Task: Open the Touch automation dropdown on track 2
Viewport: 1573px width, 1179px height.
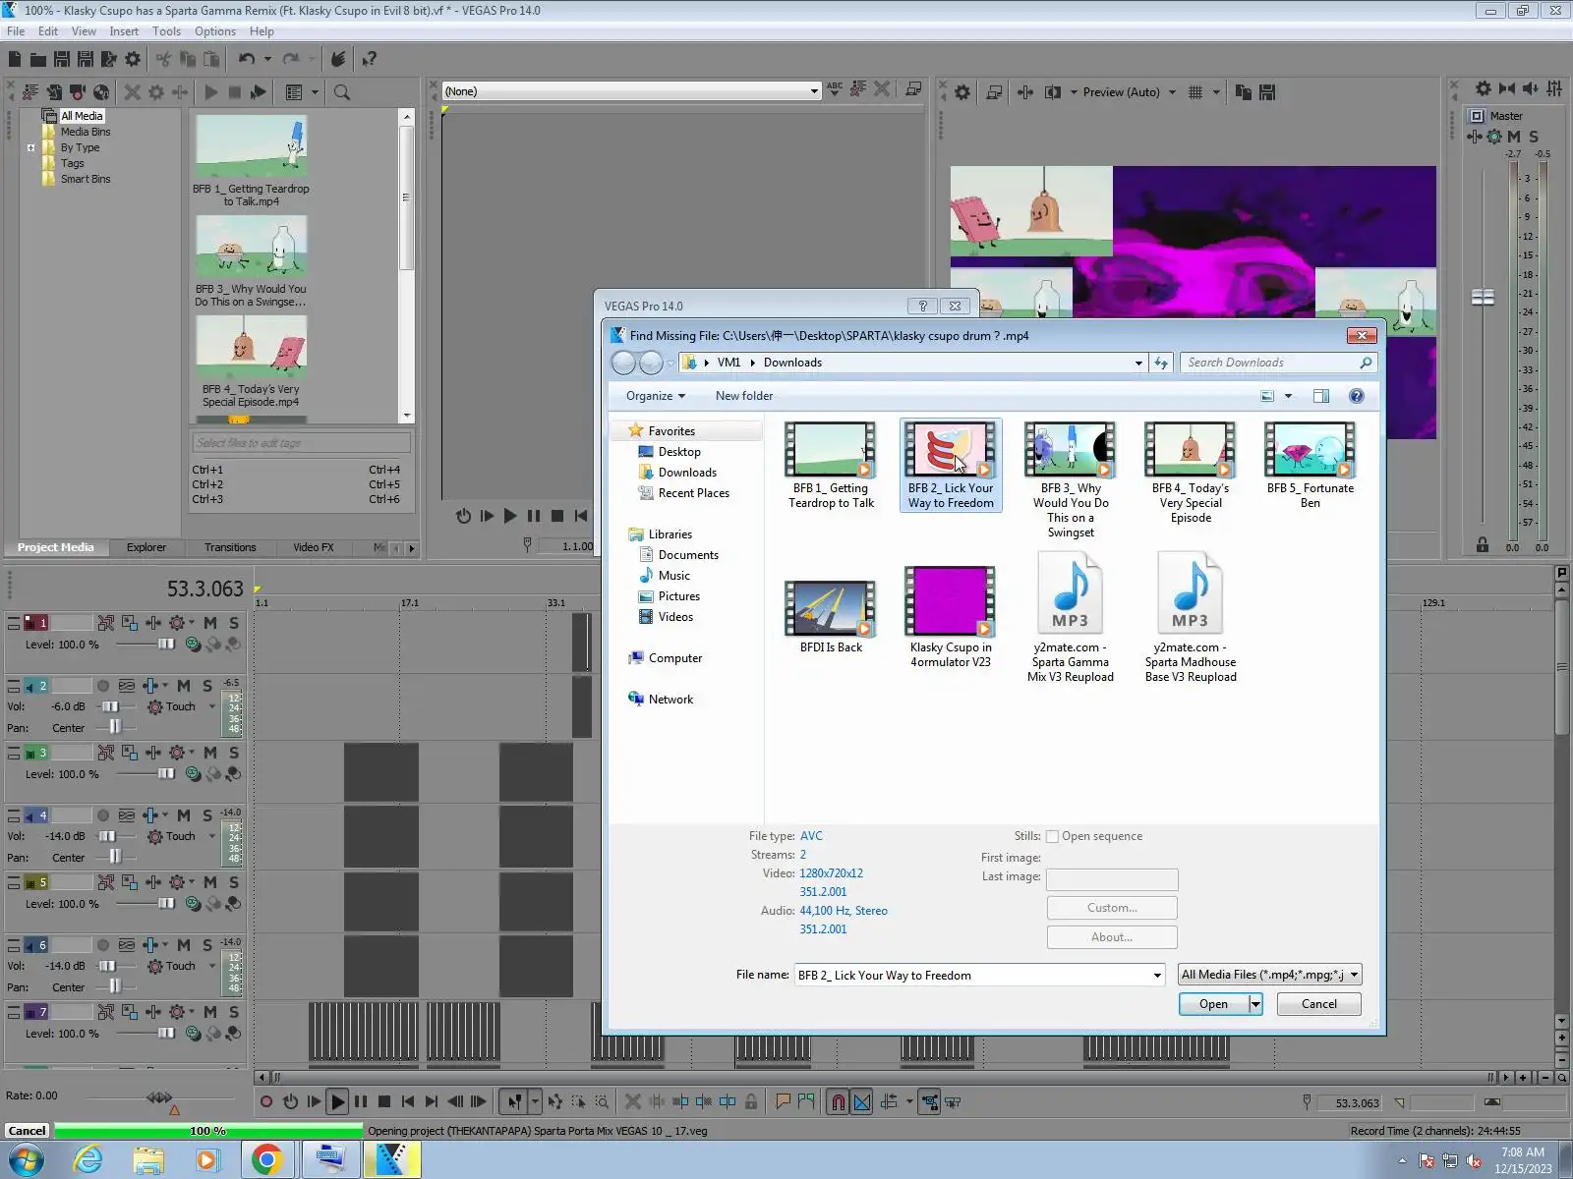Action: [212, 706]
